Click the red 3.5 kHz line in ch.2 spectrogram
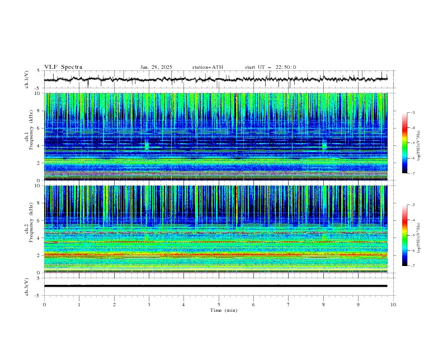 point(215,242)
